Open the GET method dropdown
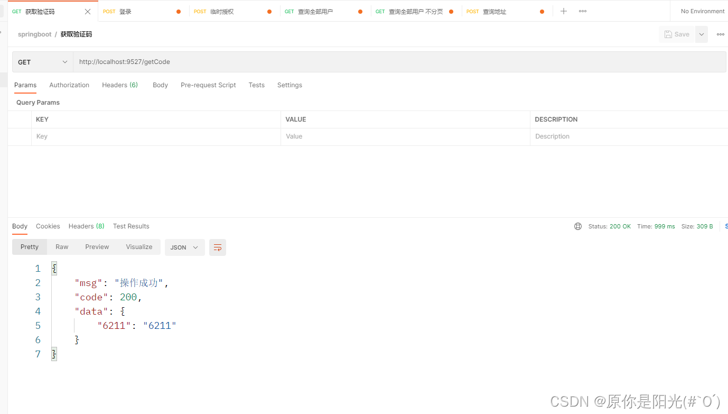Screen dimensions: 728x414 tap(43, 62)
